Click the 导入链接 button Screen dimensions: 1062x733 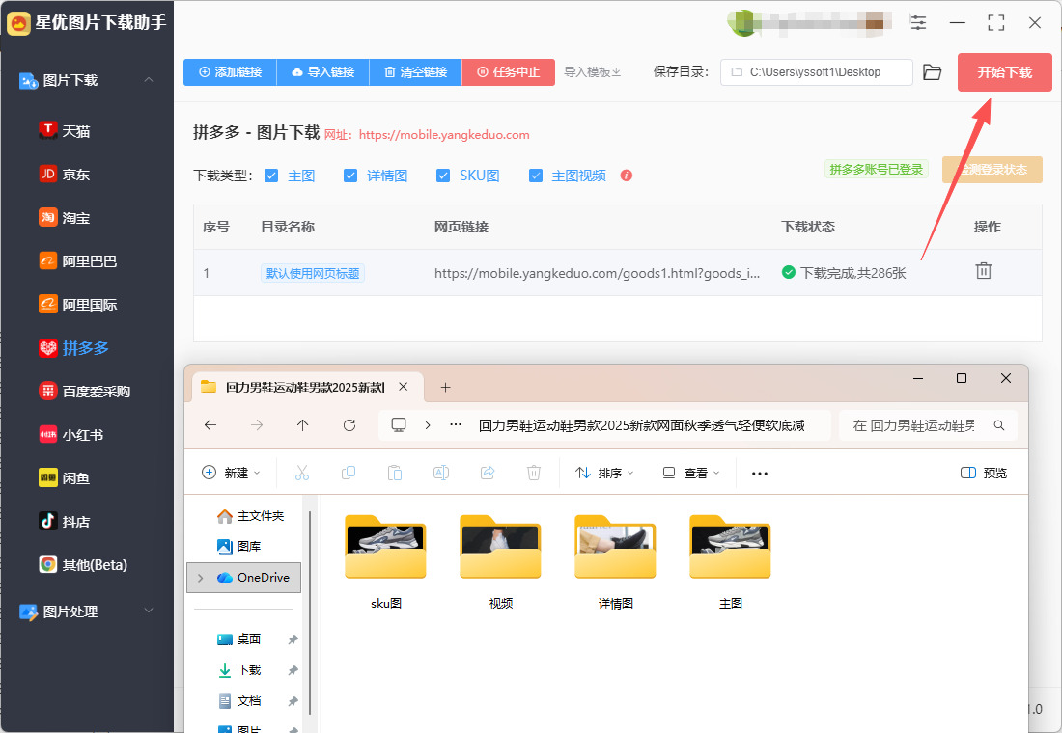pyautogui.click(x=323, y=71)
